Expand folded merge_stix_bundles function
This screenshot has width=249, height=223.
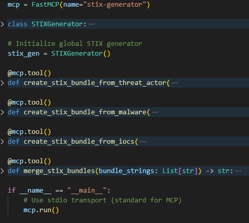coord(2,171)
